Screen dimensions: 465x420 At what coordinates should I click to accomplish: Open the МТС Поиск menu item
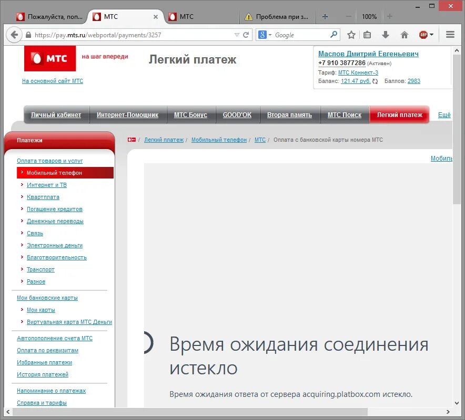(345, 115)
